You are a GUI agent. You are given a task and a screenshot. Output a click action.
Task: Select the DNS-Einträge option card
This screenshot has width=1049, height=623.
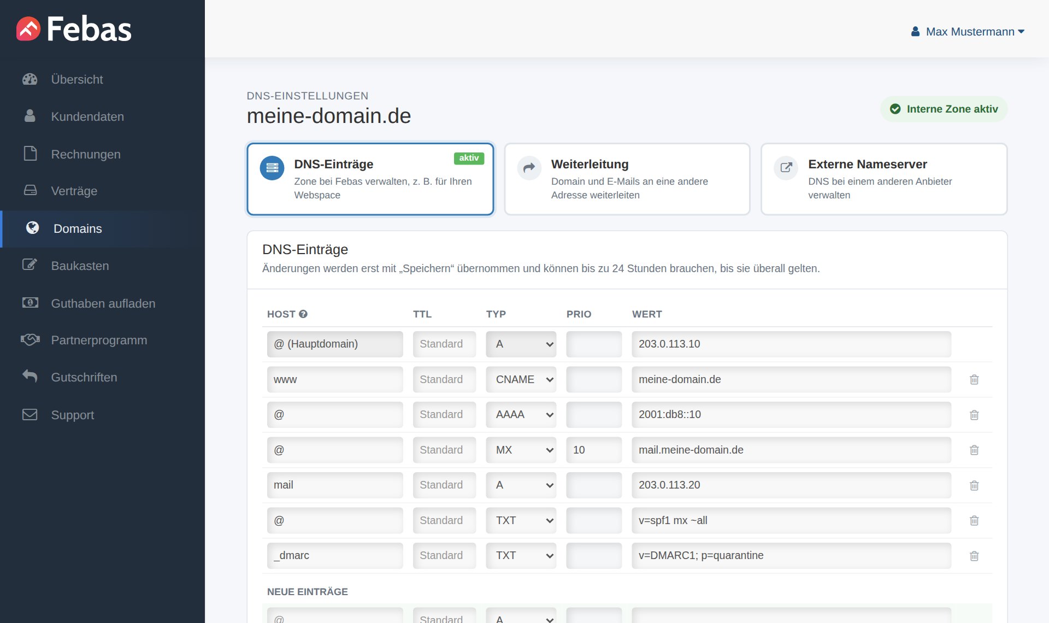[x=370, y=179]
